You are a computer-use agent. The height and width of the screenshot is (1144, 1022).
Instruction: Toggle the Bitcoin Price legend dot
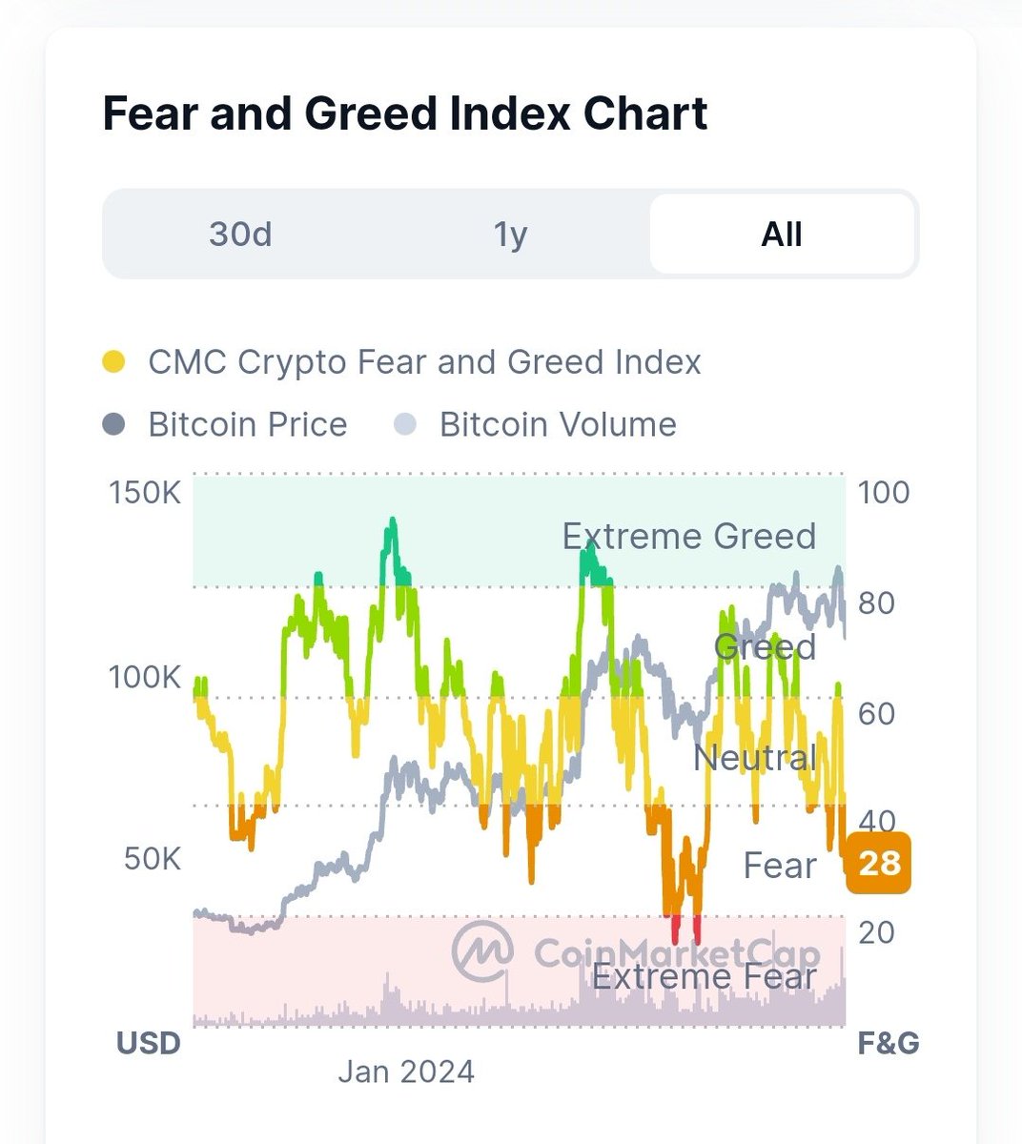point(113,424)
